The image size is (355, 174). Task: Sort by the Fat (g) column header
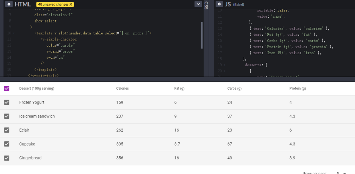pyautogui.click(x=179, y=89)
